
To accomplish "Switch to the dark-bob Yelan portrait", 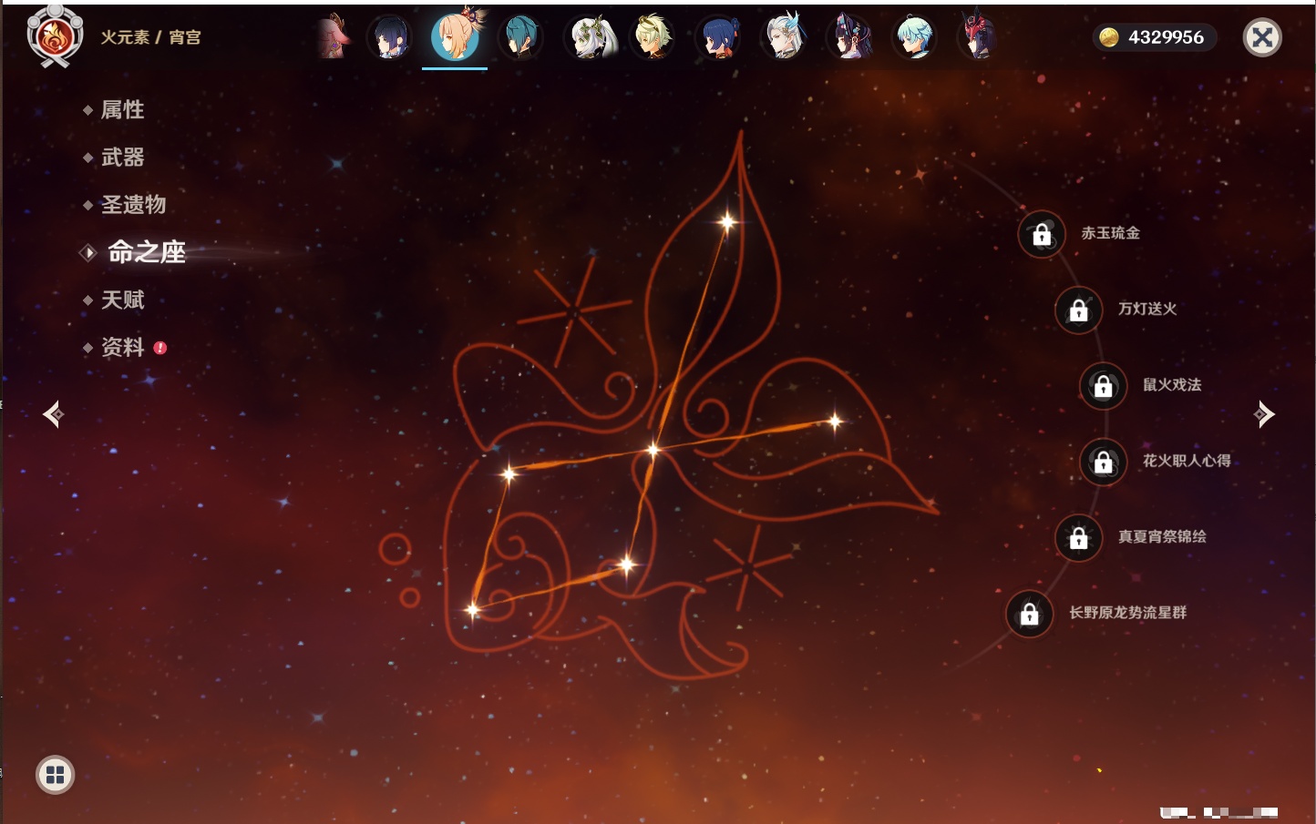I will point(389,37).
